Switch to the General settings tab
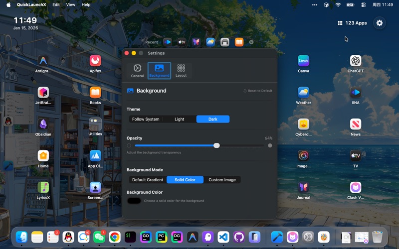399x249 pixels. click(137, 71)
